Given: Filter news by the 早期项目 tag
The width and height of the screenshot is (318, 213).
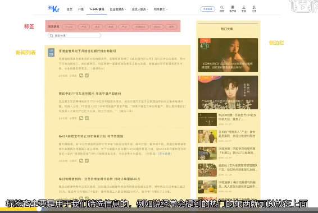Looking at the screenshot, I should 140,27.
